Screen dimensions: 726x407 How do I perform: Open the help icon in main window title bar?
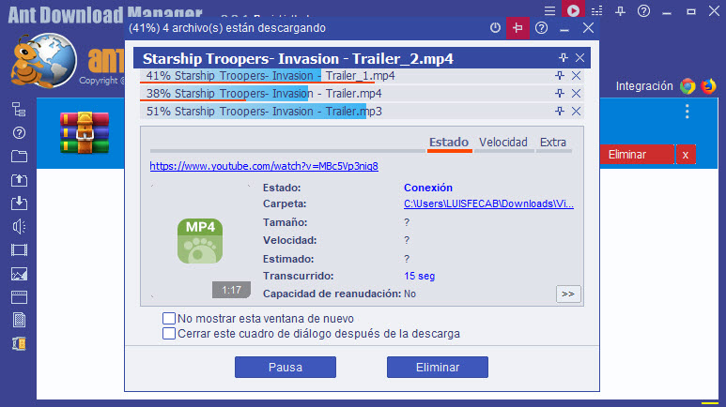coord(643,10)
